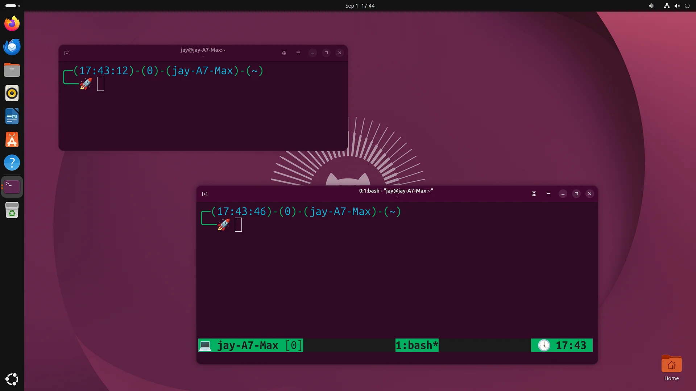Maximize the 0:1:bash terminal window
Screen dimensions: 696x391
point(576,194)
